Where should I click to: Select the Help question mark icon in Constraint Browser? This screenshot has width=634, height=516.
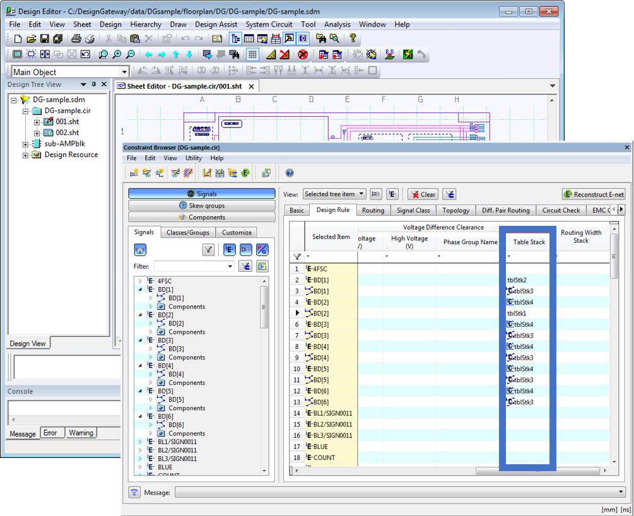[289, 173]
